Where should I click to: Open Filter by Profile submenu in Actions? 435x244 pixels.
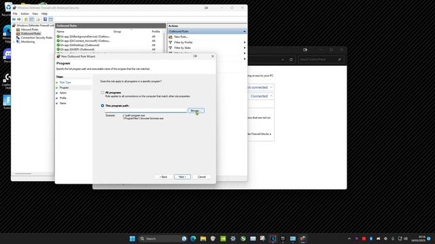184,42
